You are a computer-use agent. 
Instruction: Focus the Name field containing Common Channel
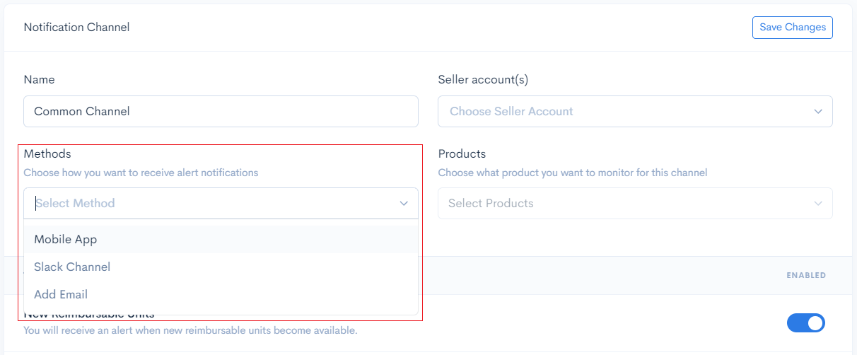tap(221, 112)
